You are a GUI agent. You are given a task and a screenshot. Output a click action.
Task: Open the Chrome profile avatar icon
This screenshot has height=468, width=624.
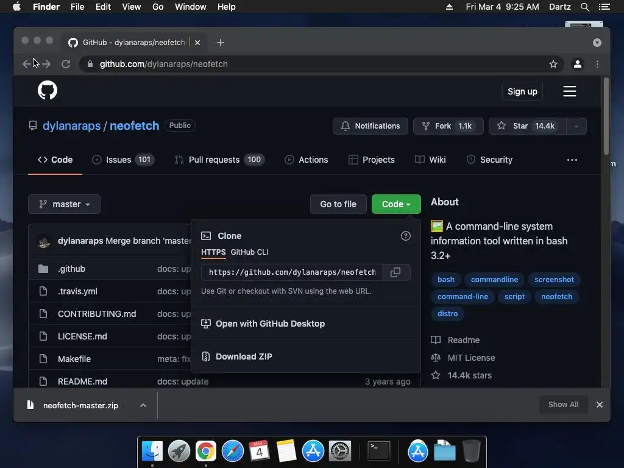click(578, 64)
